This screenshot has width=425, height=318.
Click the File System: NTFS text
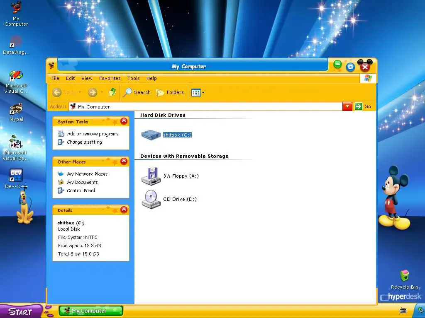click(78, 237)
